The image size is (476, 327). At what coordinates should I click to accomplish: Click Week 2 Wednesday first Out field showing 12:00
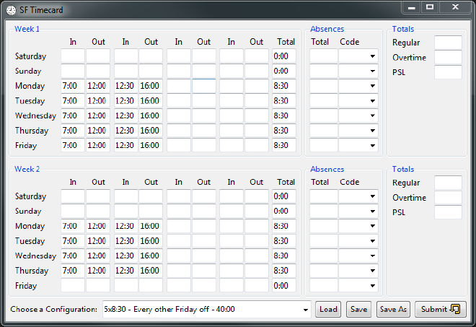98,256
